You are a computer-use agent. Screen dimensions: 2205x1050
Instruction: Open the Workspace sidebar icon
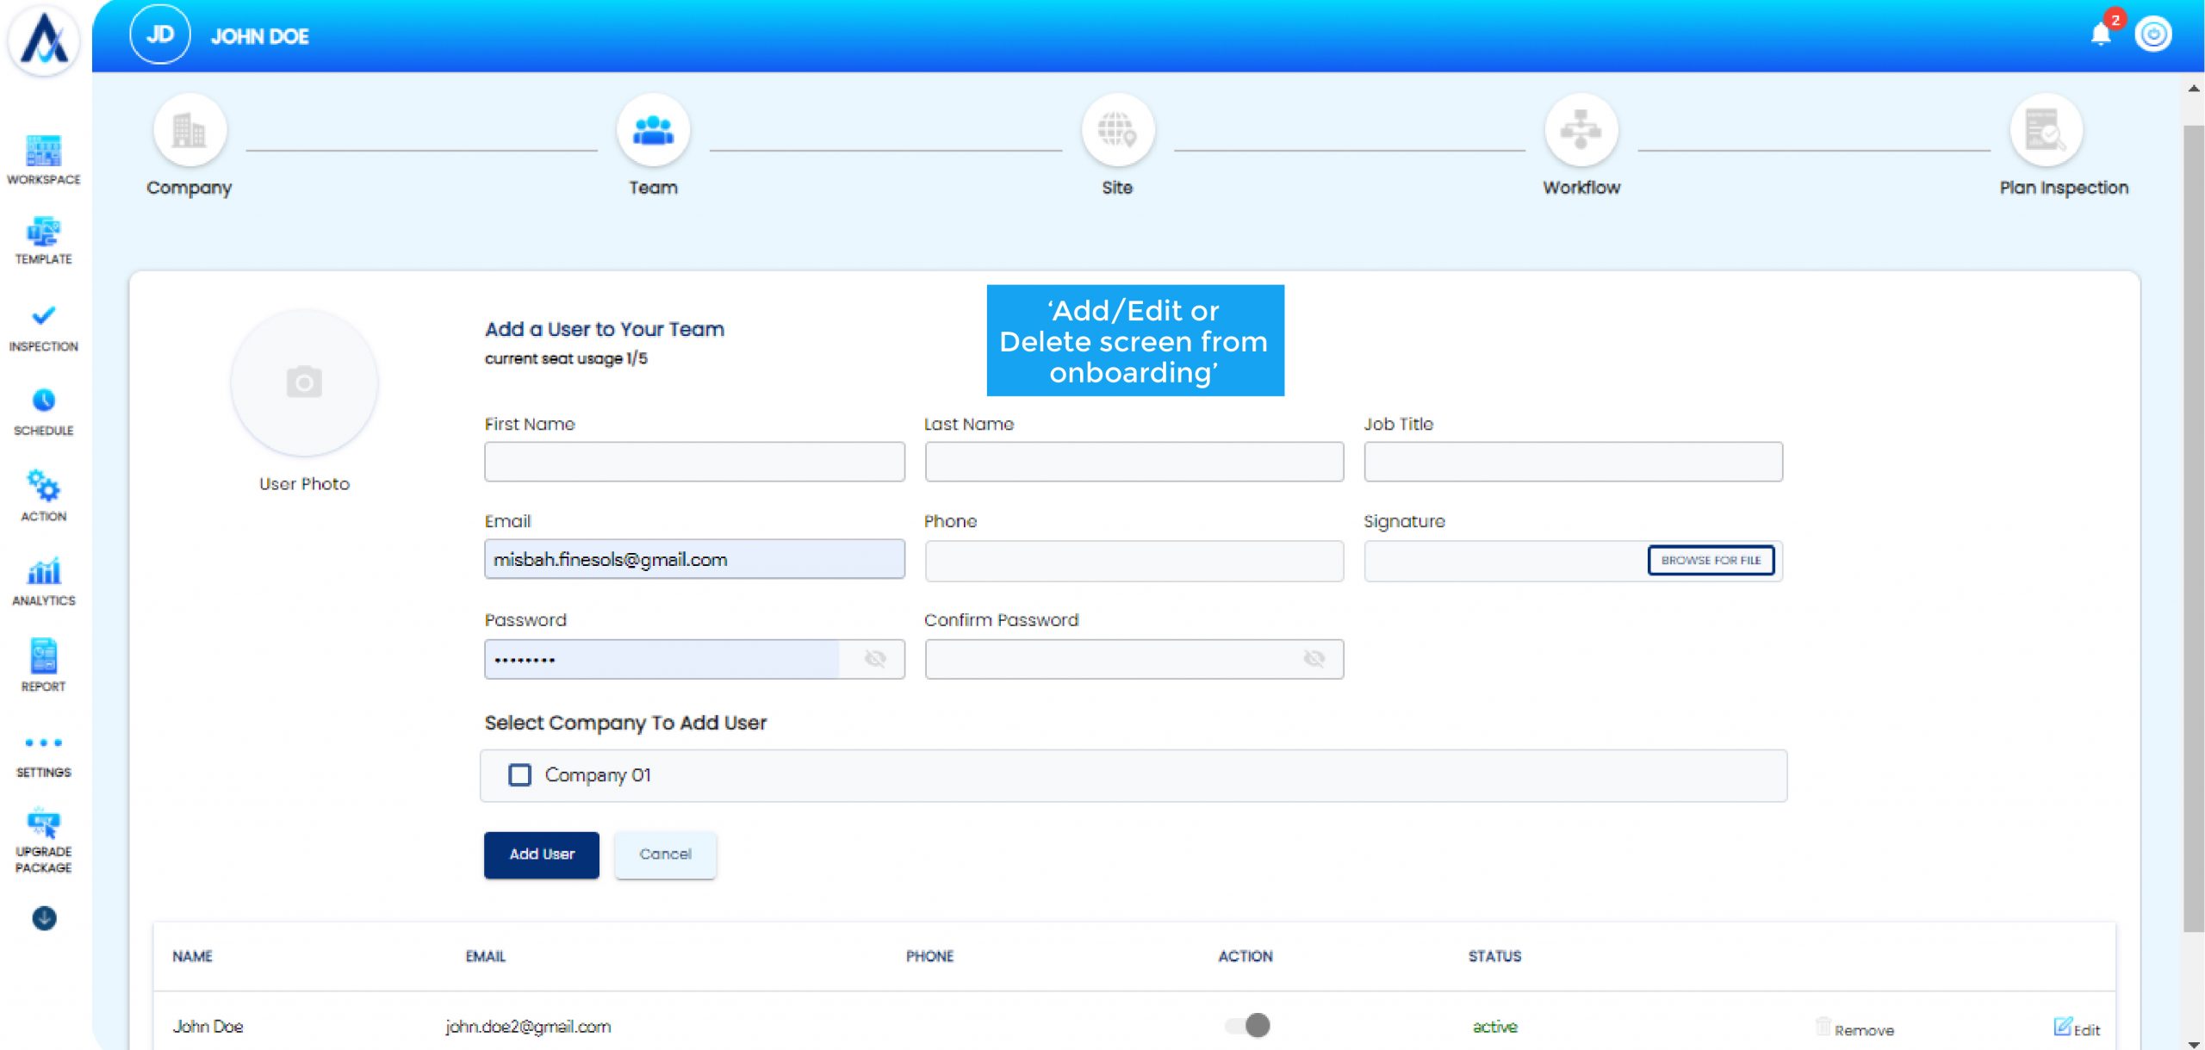point(43,152)
